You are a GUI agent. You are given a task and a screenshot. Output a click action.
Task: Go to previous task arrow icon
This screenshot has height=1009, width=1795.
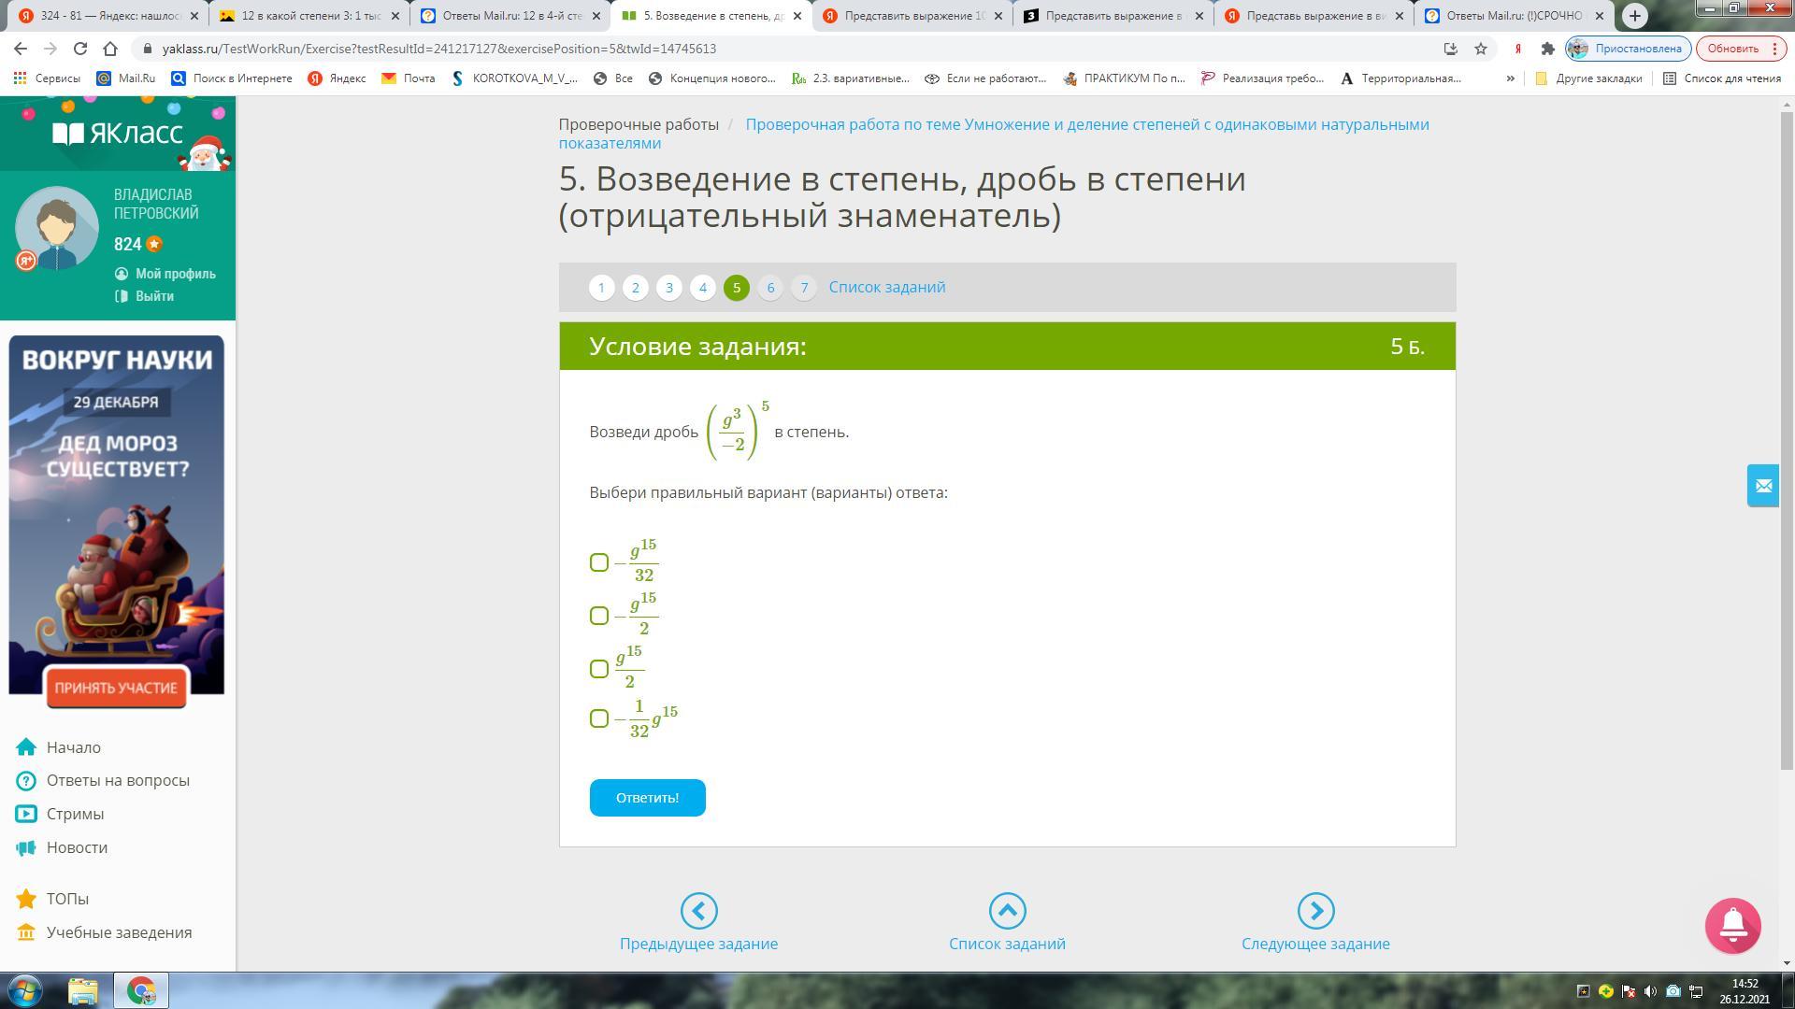click(x=698, y=911)
